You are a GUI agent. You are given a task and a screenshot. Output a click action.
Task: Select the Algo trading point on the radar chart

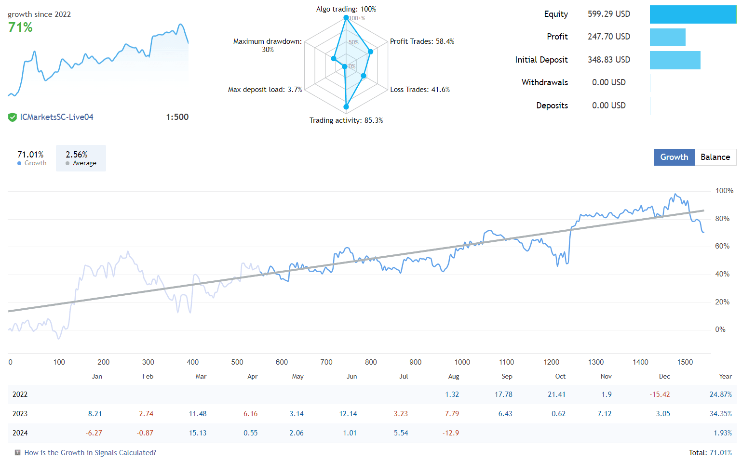coord(346,17)
